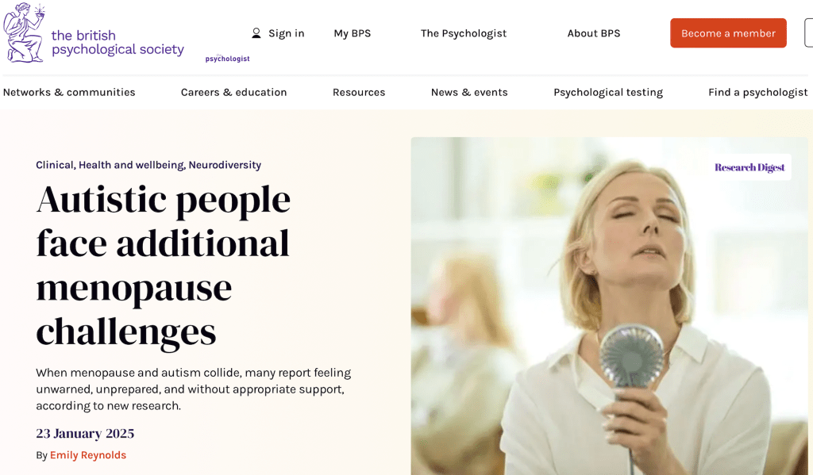Open My BPS menu item
This screenshot has width=813, height=475.
coord(352,33)
